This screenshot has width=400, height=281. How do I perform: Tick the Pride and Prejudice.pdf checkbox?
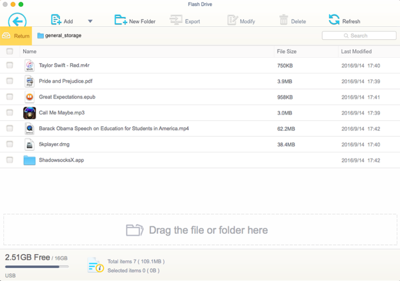pos(10,81)
